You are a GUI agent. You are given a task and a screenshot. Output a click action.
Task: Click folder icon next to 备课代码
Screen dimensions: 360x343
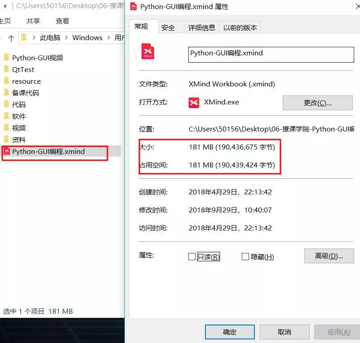point(6,93)
